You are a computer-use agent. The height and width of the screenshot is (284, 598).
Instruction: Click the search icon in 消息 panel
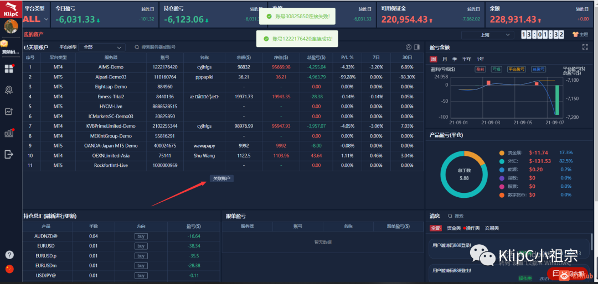(450, 216)
